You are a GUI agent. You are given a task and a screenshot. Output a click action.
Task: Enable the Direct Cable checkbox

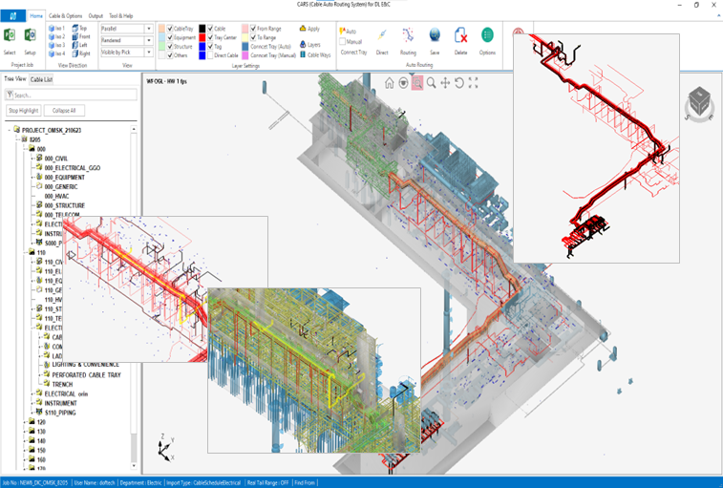(x=210, y=55)
